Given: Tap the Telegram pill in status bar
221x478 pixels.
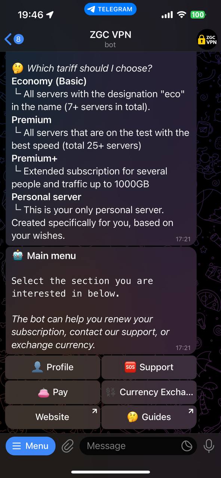Looking at the screenshot, I should point(110,9).
